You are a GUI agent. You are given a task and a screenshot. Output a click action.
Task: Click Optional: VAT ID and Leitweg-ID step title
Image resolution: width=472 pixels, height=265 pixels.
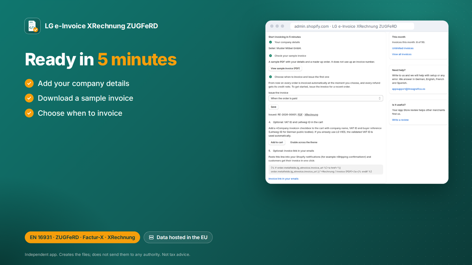coord(298,122)
